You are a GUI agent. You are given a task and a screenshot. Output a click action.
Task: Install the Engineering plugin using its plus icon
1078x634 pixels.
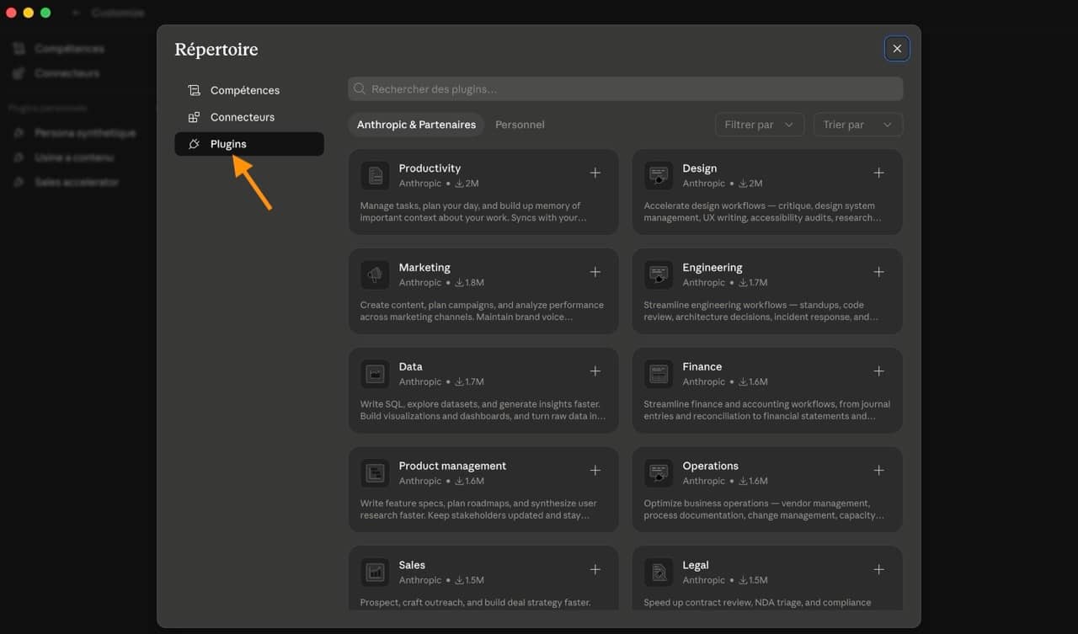pyautogui.click(x=878, y=272)
